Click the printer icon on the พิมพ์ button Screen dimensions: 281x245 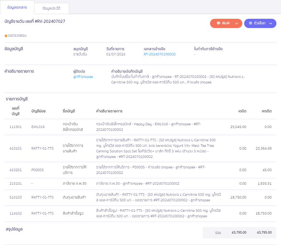click(x=218, y=23)
